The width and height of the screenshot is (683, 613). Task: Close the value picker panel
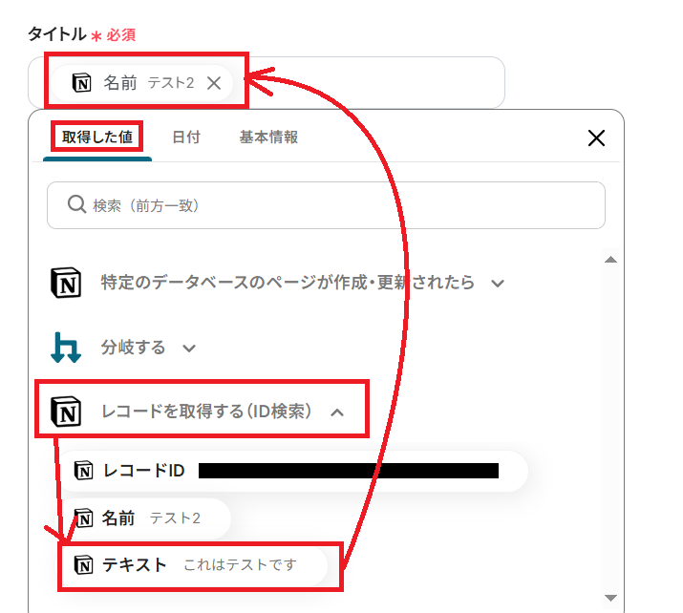coord(596,138)
